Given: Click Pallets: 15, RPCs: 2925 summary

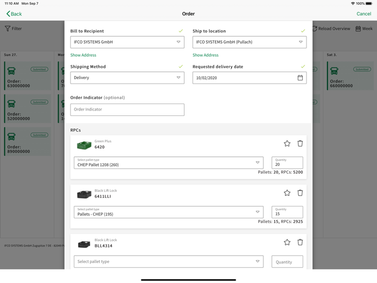Looking at the screenshot, I should click(x=281, y=222).
